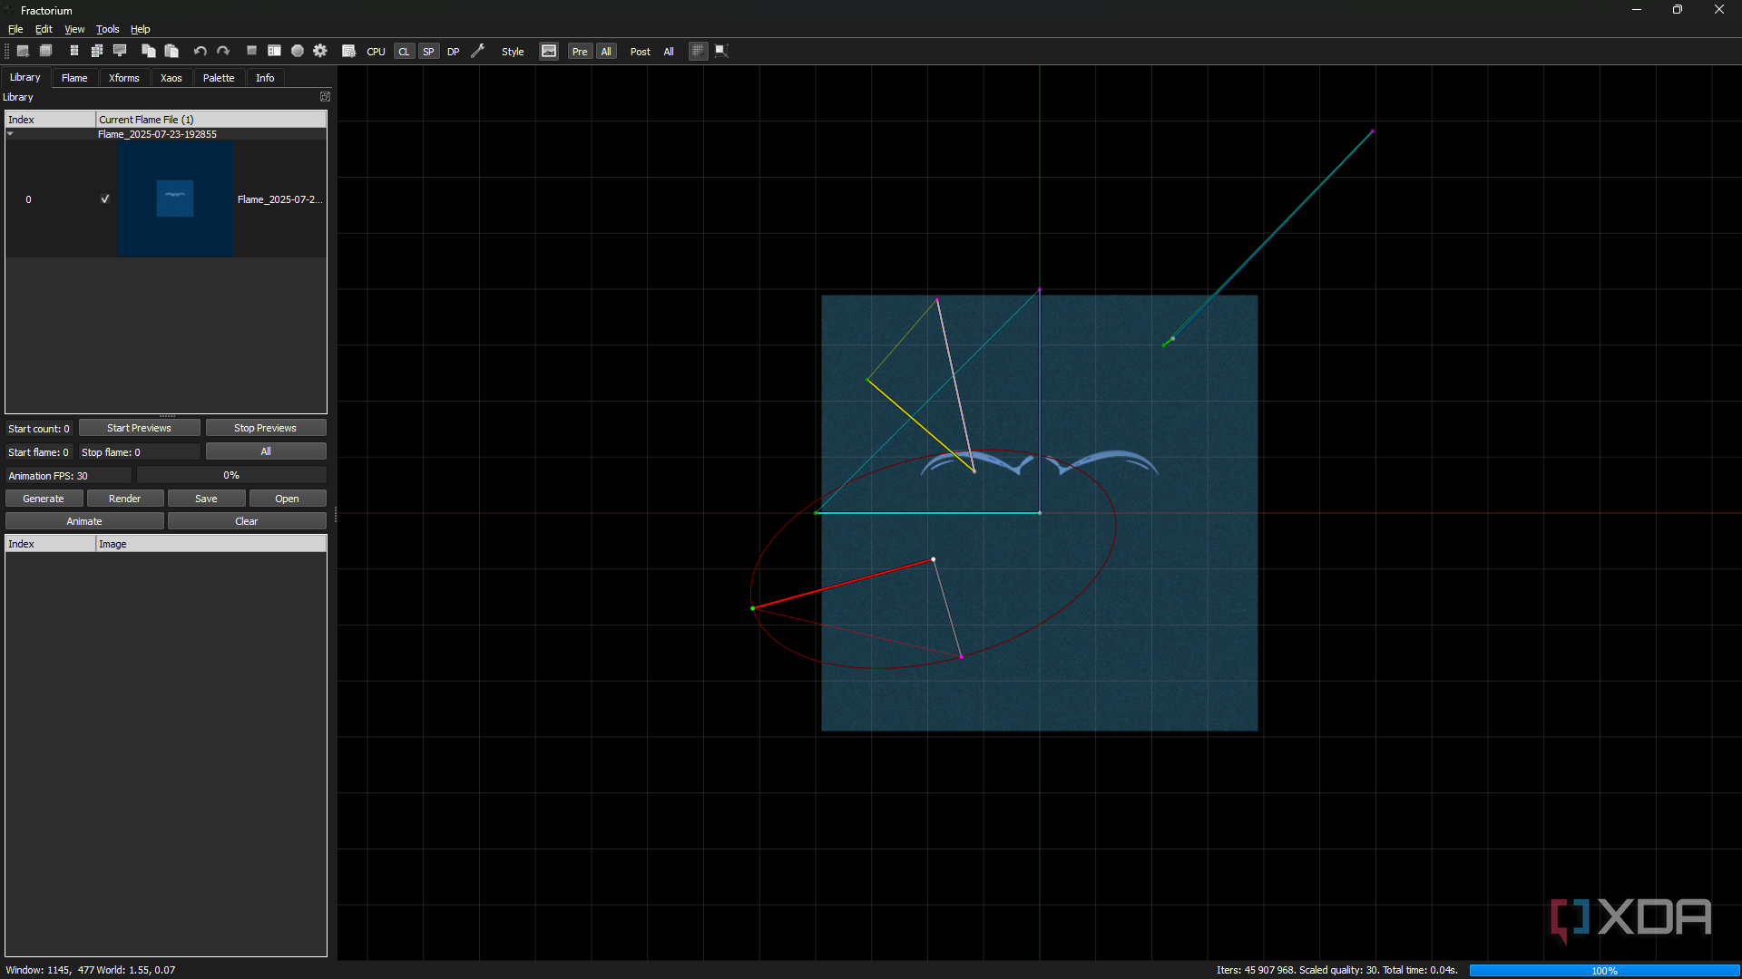Toggle the grid display icon
1742x979 pixels.
tap(698, 51)
